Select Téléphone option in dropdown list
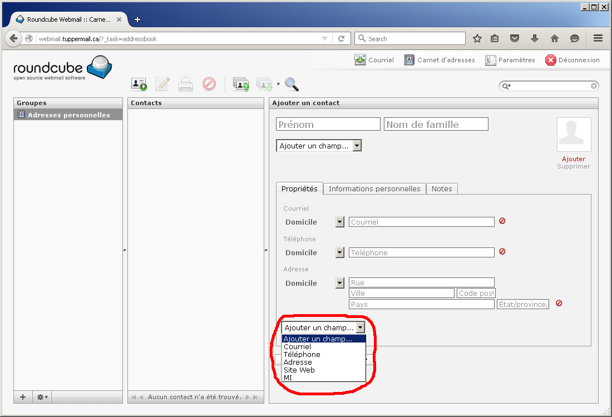612x417 pixels. [302, 354]
